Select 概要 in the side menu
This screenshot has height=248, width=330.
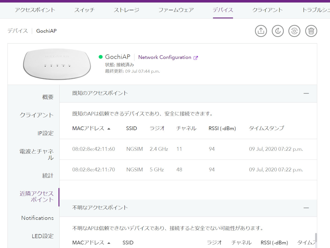(x=48, y=97)
